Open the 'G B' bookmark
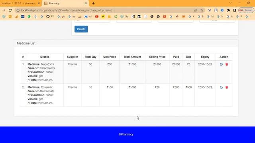The height and width of the screenshot is (143, 255). (x=201, y=17)
